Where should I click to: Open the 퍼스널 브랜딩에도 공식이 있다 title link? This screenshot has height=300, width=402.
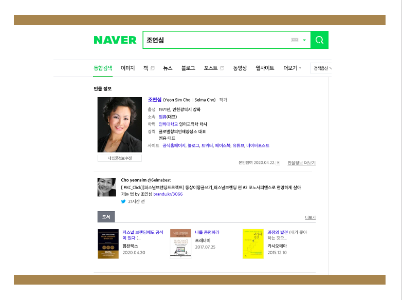coord(143,235)
